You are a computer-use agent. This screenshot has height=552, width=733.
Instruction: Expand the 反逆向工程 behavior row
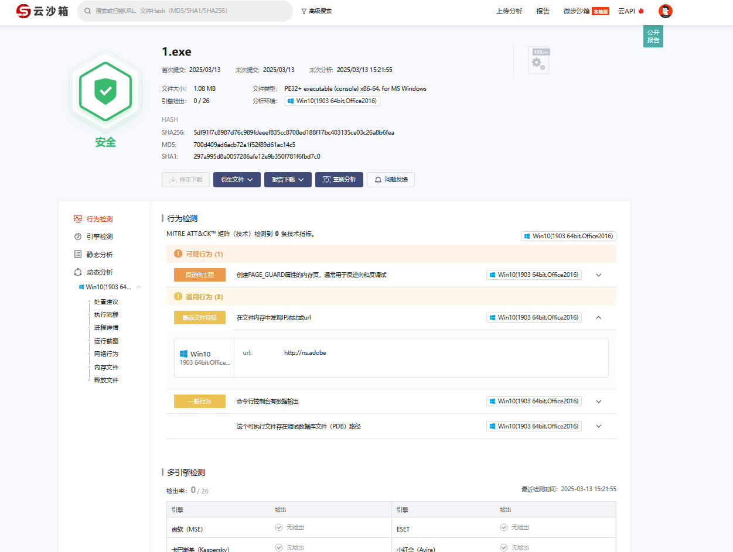pyautogui.click(x=599, y=275)
